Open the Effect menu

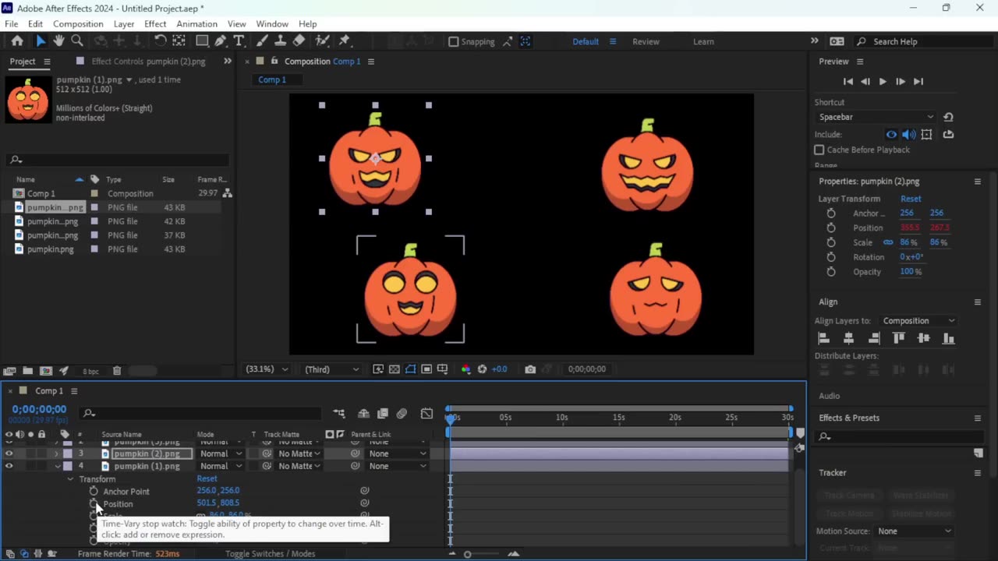[x=155, y=24]
